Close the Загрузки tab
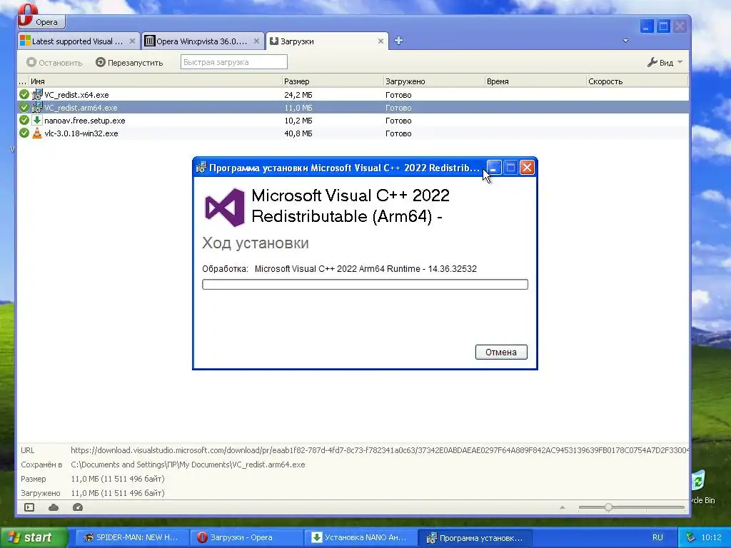The image size is (731, 548). click(380, 41)
